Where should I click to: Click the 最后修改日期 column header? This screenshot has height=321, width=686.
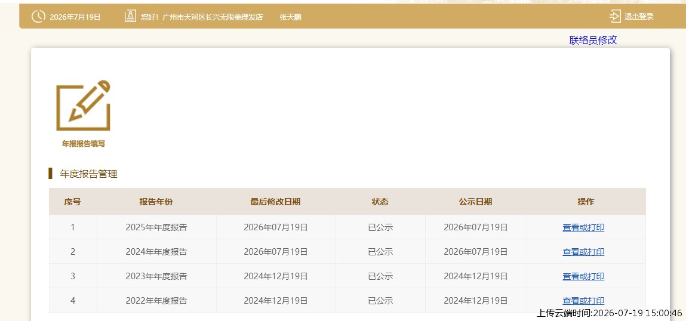pos(276,202)
